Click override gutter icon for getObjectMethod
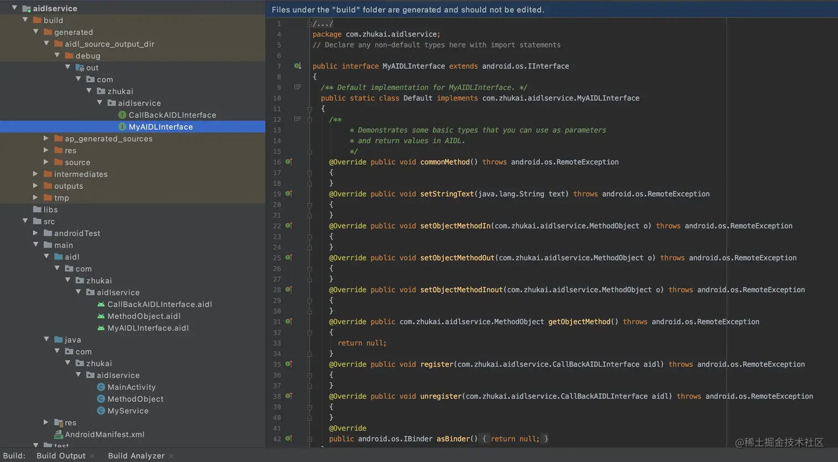Image resolution: width=838 pixels, height=462 pixels. [x=289, y=322]
